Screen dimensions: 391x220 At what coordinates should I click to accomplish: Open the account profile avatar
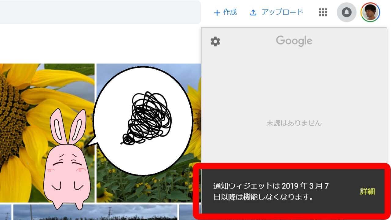coord(370,13)
